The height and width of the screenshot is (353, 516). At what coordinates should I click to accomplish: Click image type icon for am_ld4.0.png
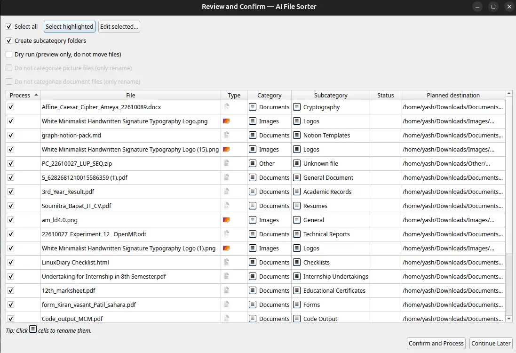click(x=226, y=220)
